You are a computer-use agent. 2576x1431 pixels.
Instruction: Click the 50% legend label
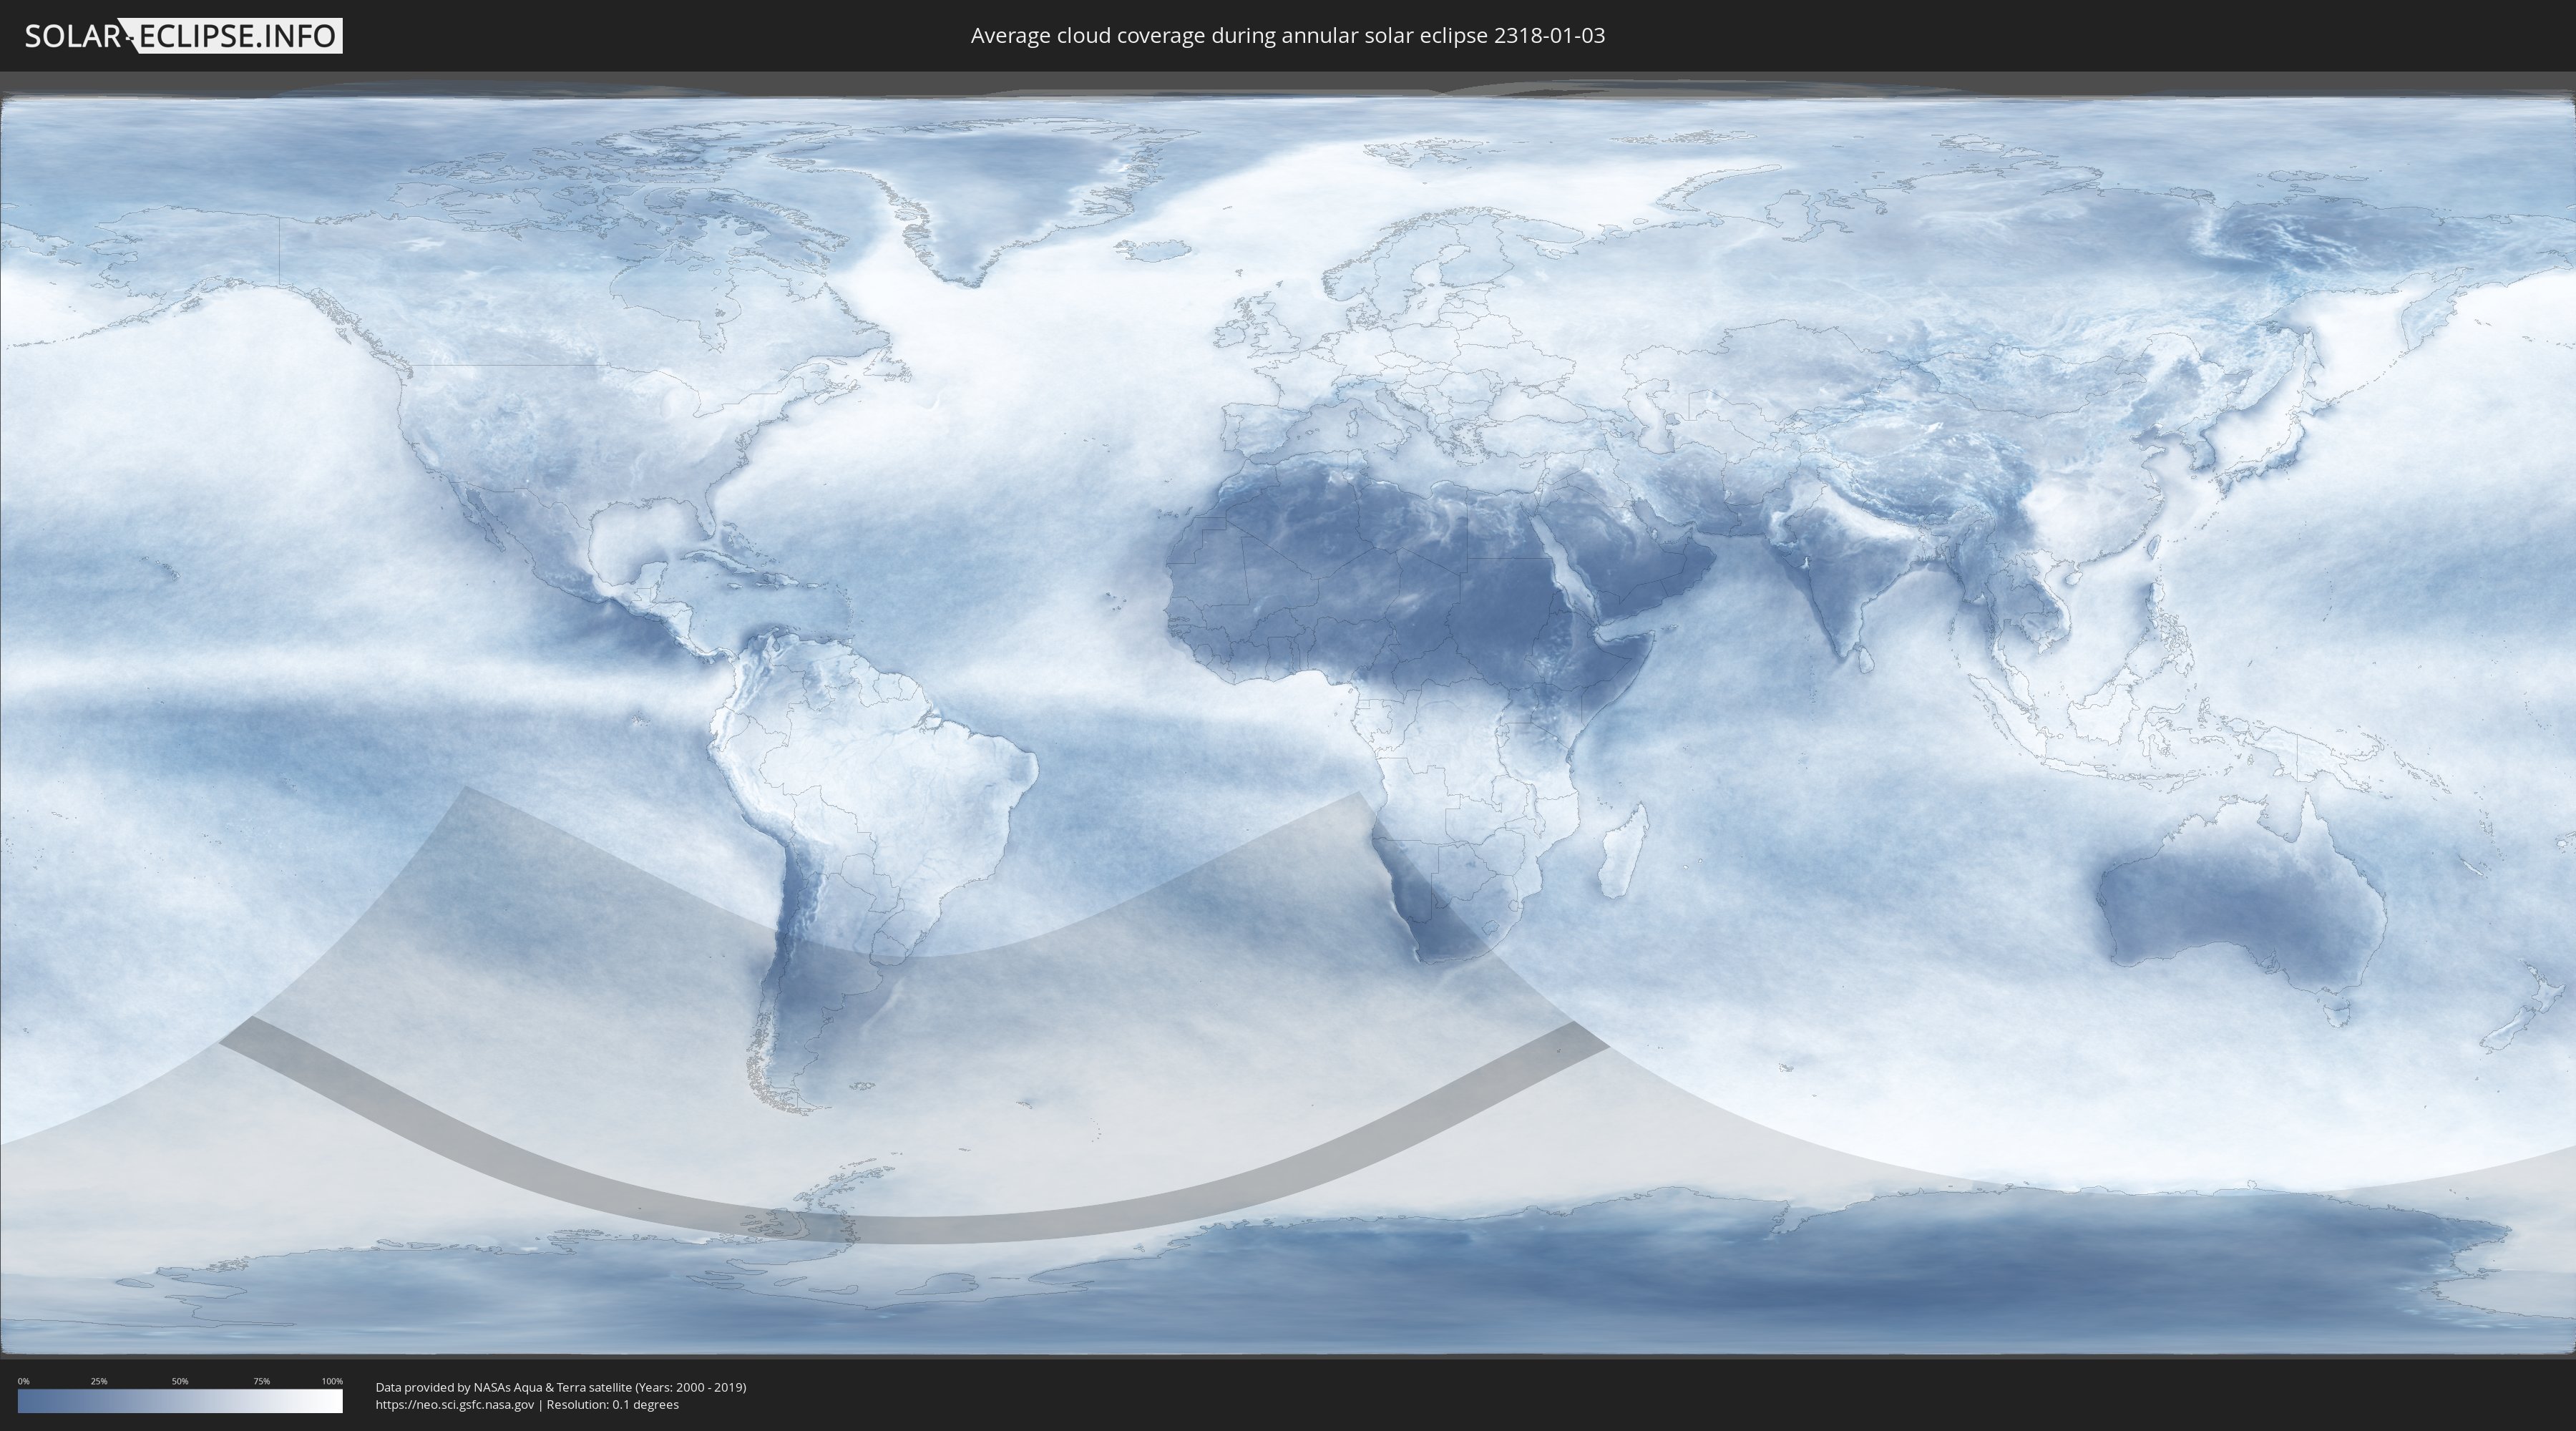[180, 1381]
